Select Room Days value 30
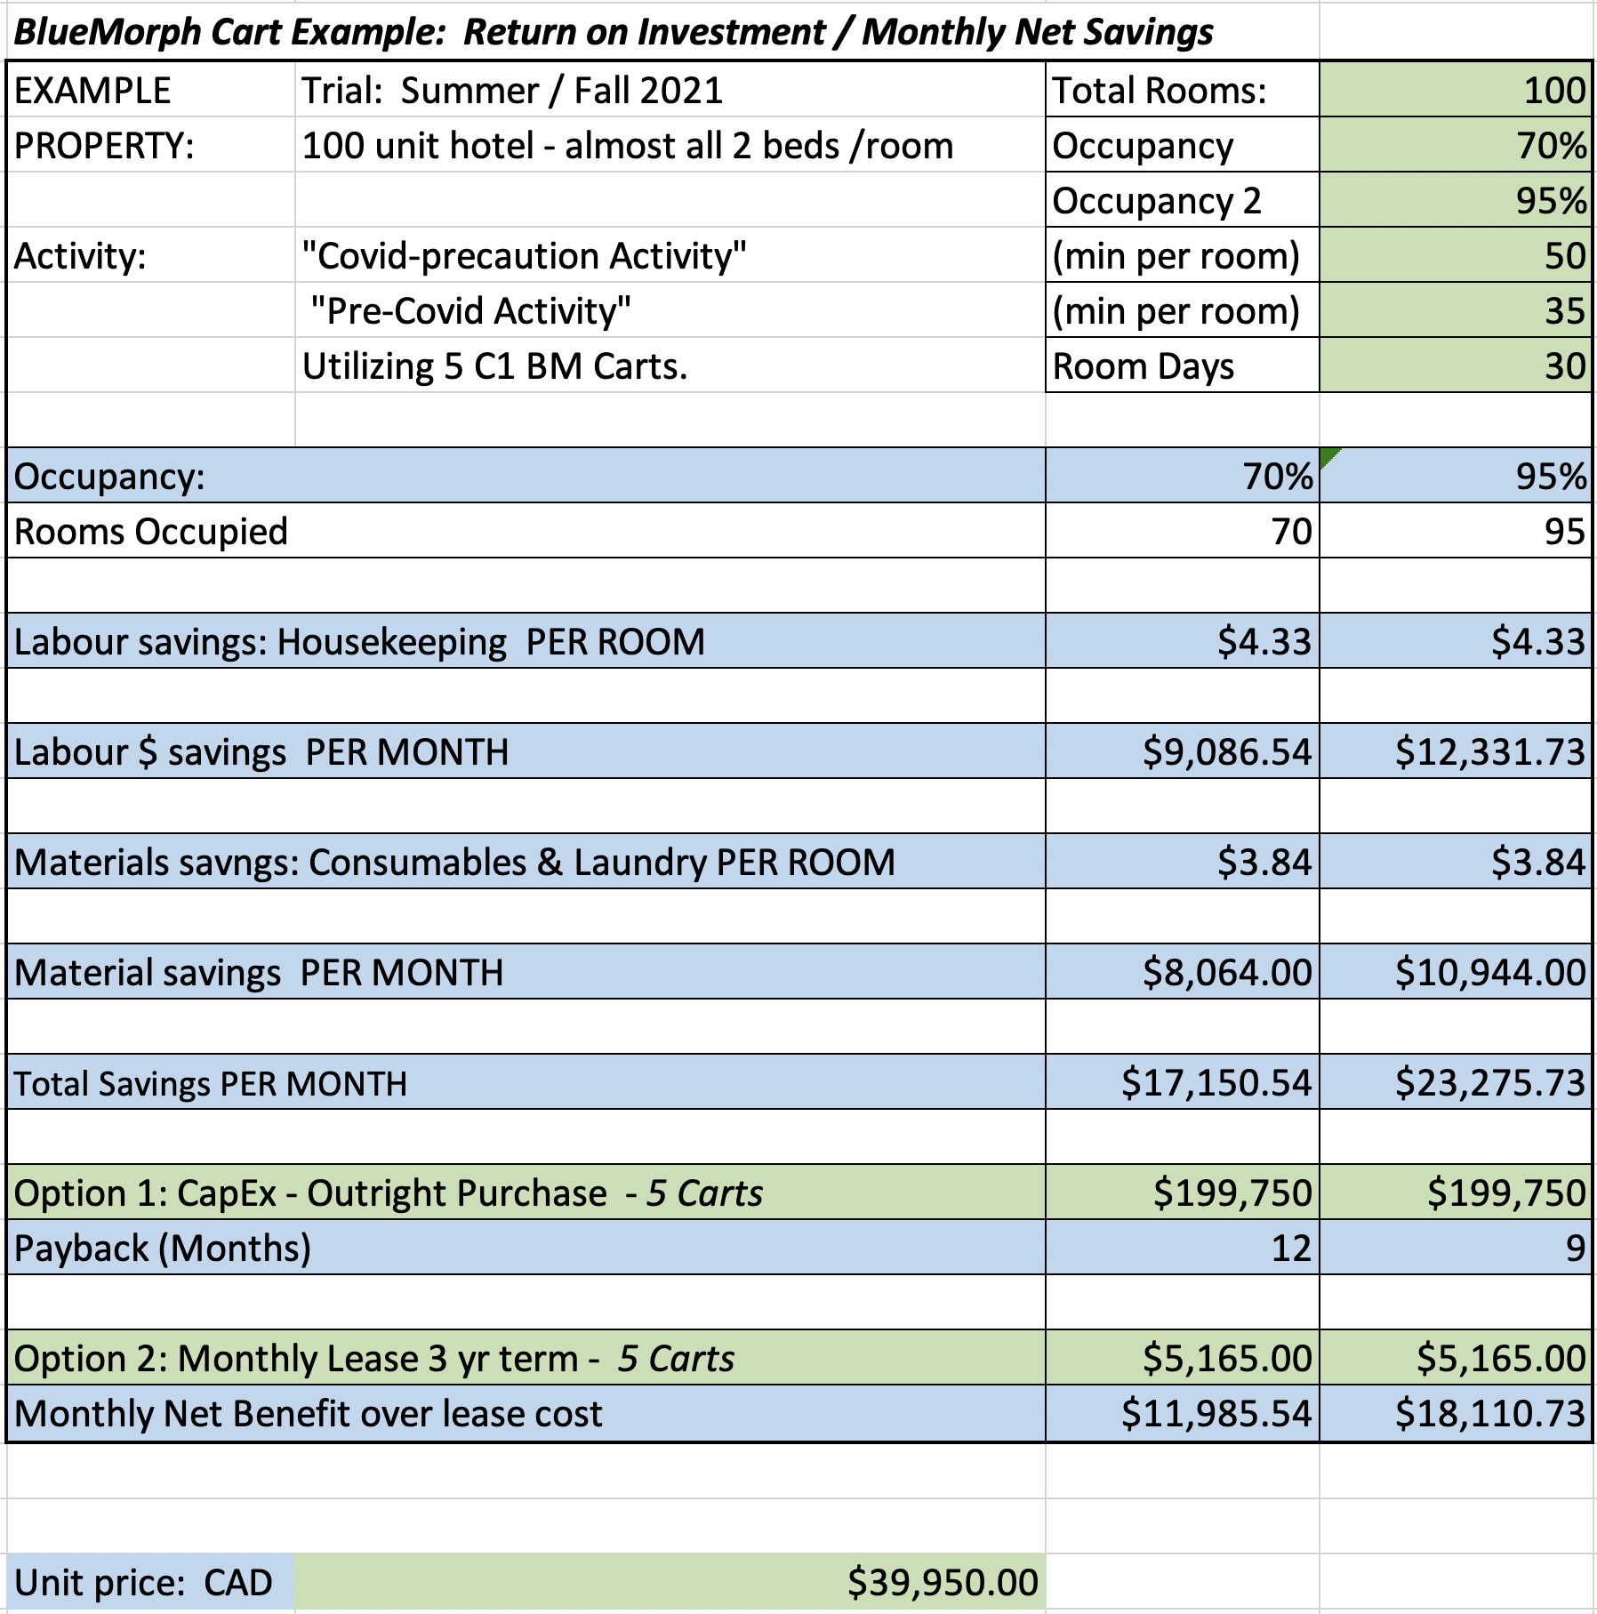The width and height of the screenshot is (1597, 1614). [1455, 365]
